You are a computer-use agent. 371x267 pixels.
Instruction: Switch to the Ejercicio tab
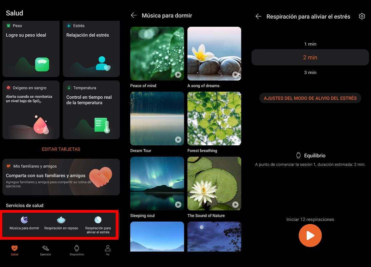45,250
